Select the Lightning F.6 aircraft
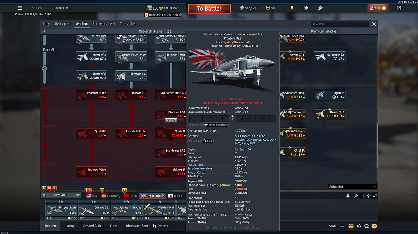Viewport: 418px width, 234px height. click(131, 76)
